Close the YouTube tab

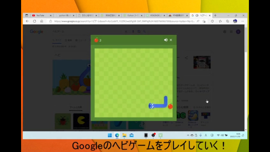pos(51,15)
